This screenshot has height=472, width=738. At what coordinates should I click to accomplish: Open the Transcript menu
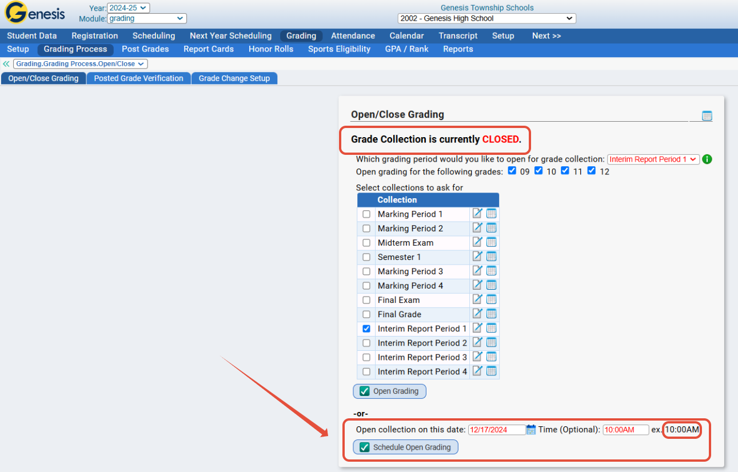(x=458, y=36)
